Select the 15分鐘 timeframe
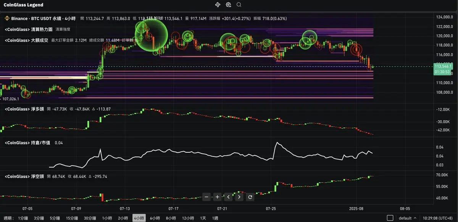This screenshot has width=458, height=222. (x=72, y=218)
